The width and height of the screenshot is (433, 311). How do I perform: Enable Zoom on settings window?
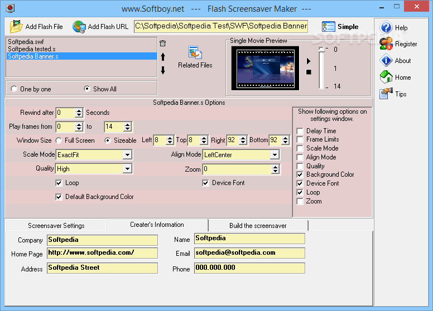coord(300,201)
